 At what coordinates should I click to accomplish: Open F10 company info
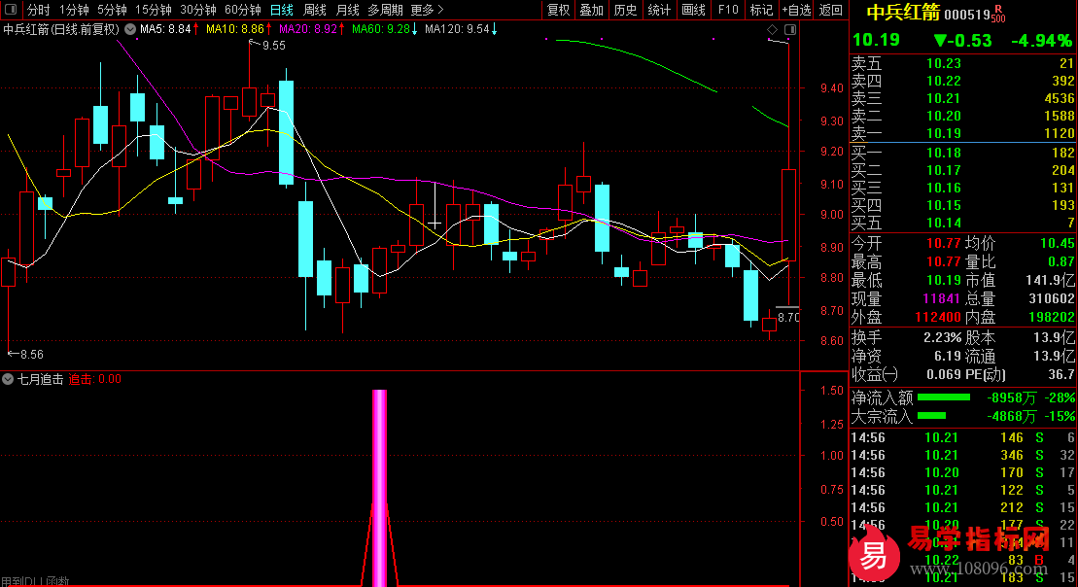(x=727, y=10)
